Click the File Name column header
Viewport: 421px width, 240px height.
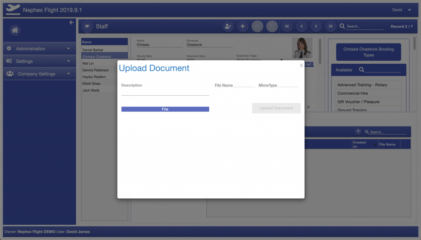pyautogui.click(x=389, y=144)
